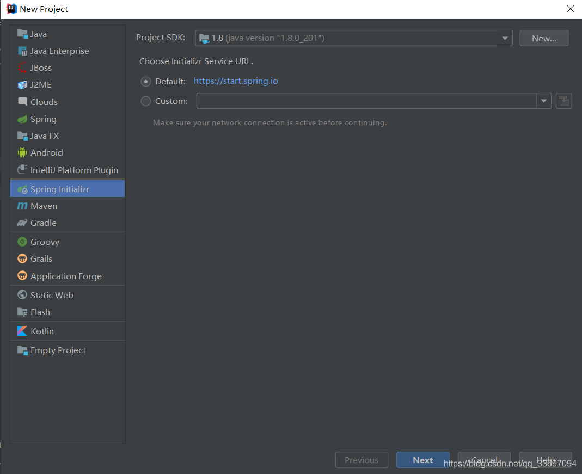Open the Project SDK dropdown

pyautogui.click(x=354, y=38)
